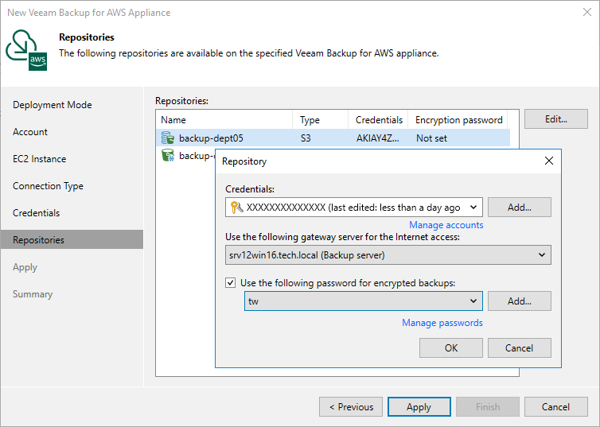
Task: Click the Edit button for repositories
Action: [555, 119]
